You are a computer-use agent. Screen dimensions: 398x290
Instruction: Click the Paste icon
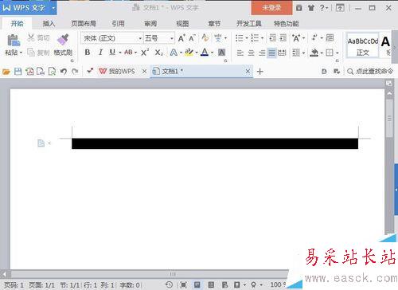click(x=13, y=40)
